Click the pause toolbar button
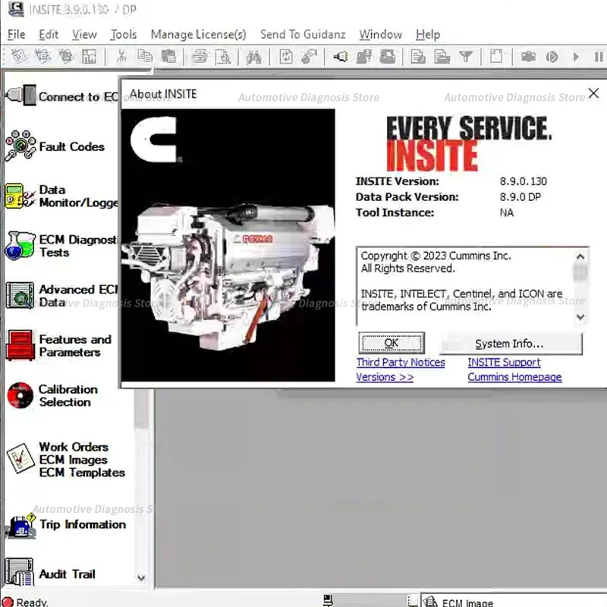This screenshot has height=607, width=607. [x=599, y=57]
